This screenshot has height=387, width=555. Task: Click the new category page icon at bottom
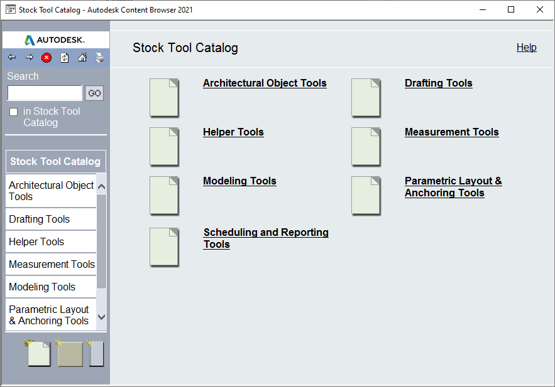click(38, 353)
